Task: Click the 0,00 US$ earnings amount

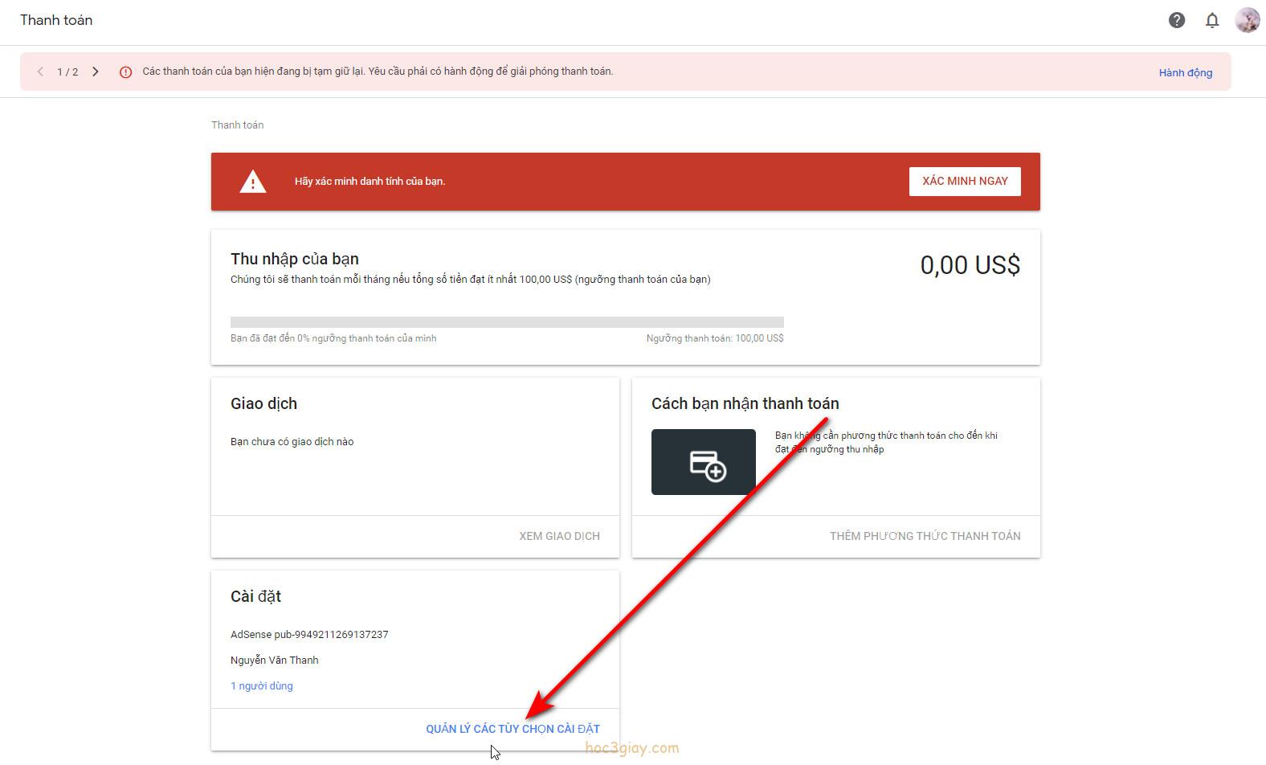Action: pos(970,265)
